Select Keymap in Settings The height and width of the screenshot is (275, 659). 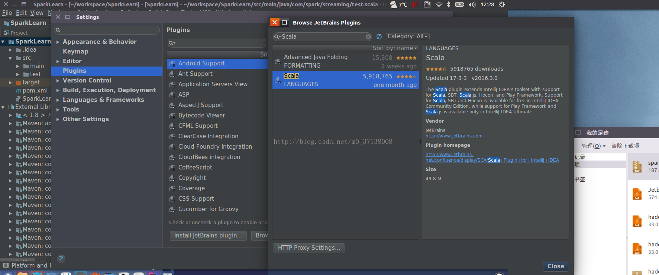(75, 52)
